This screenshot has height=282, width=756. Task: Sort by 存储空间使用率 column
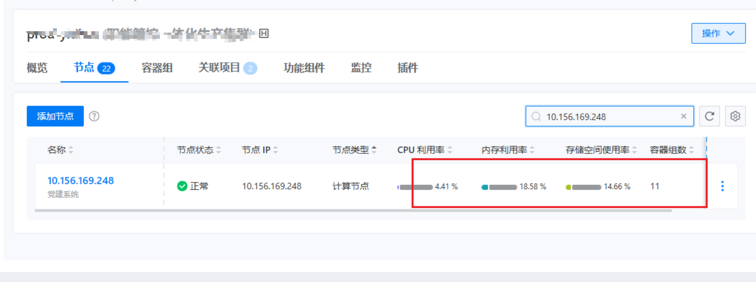pos(601,150)
